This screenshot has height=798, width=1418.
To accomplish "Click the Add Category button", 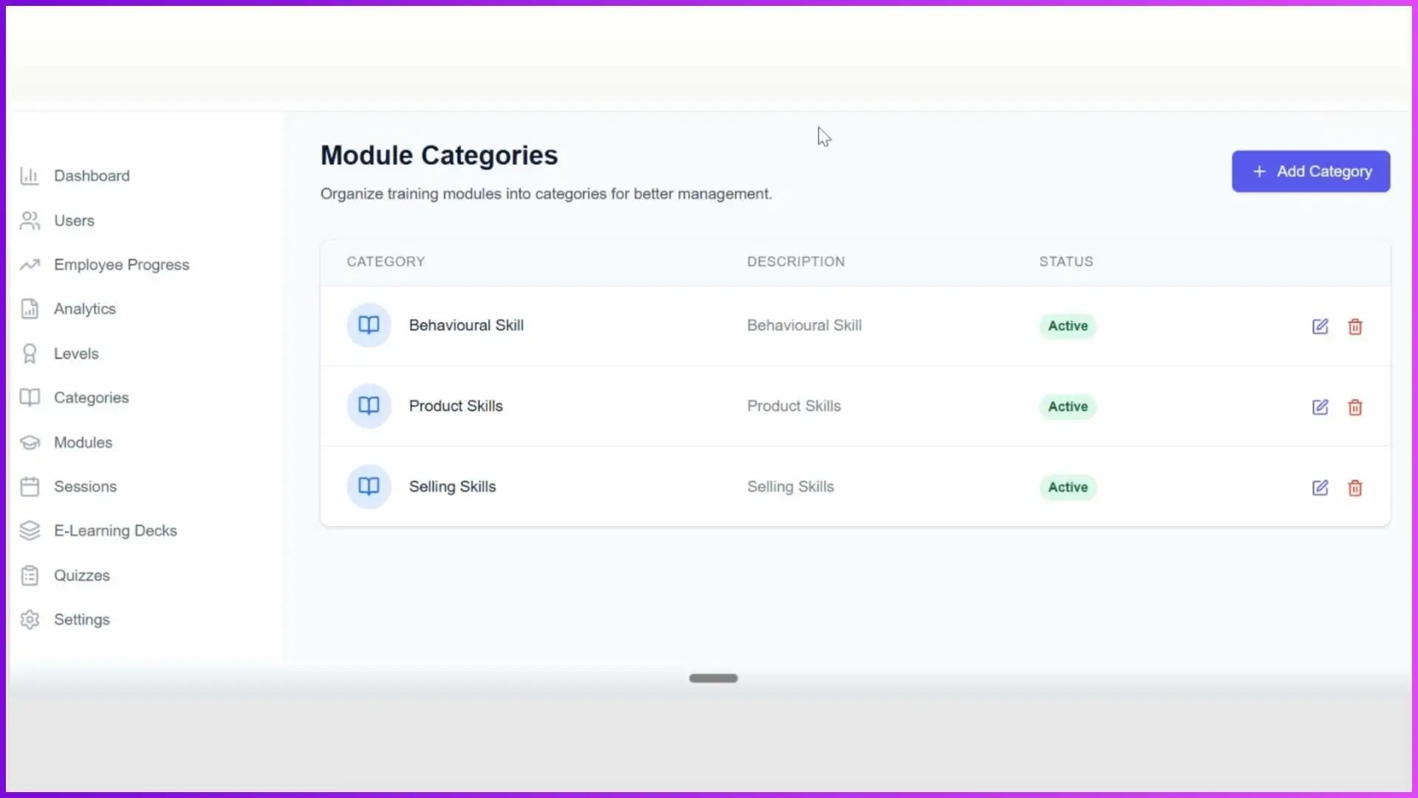I will (x=1311, y=171).
